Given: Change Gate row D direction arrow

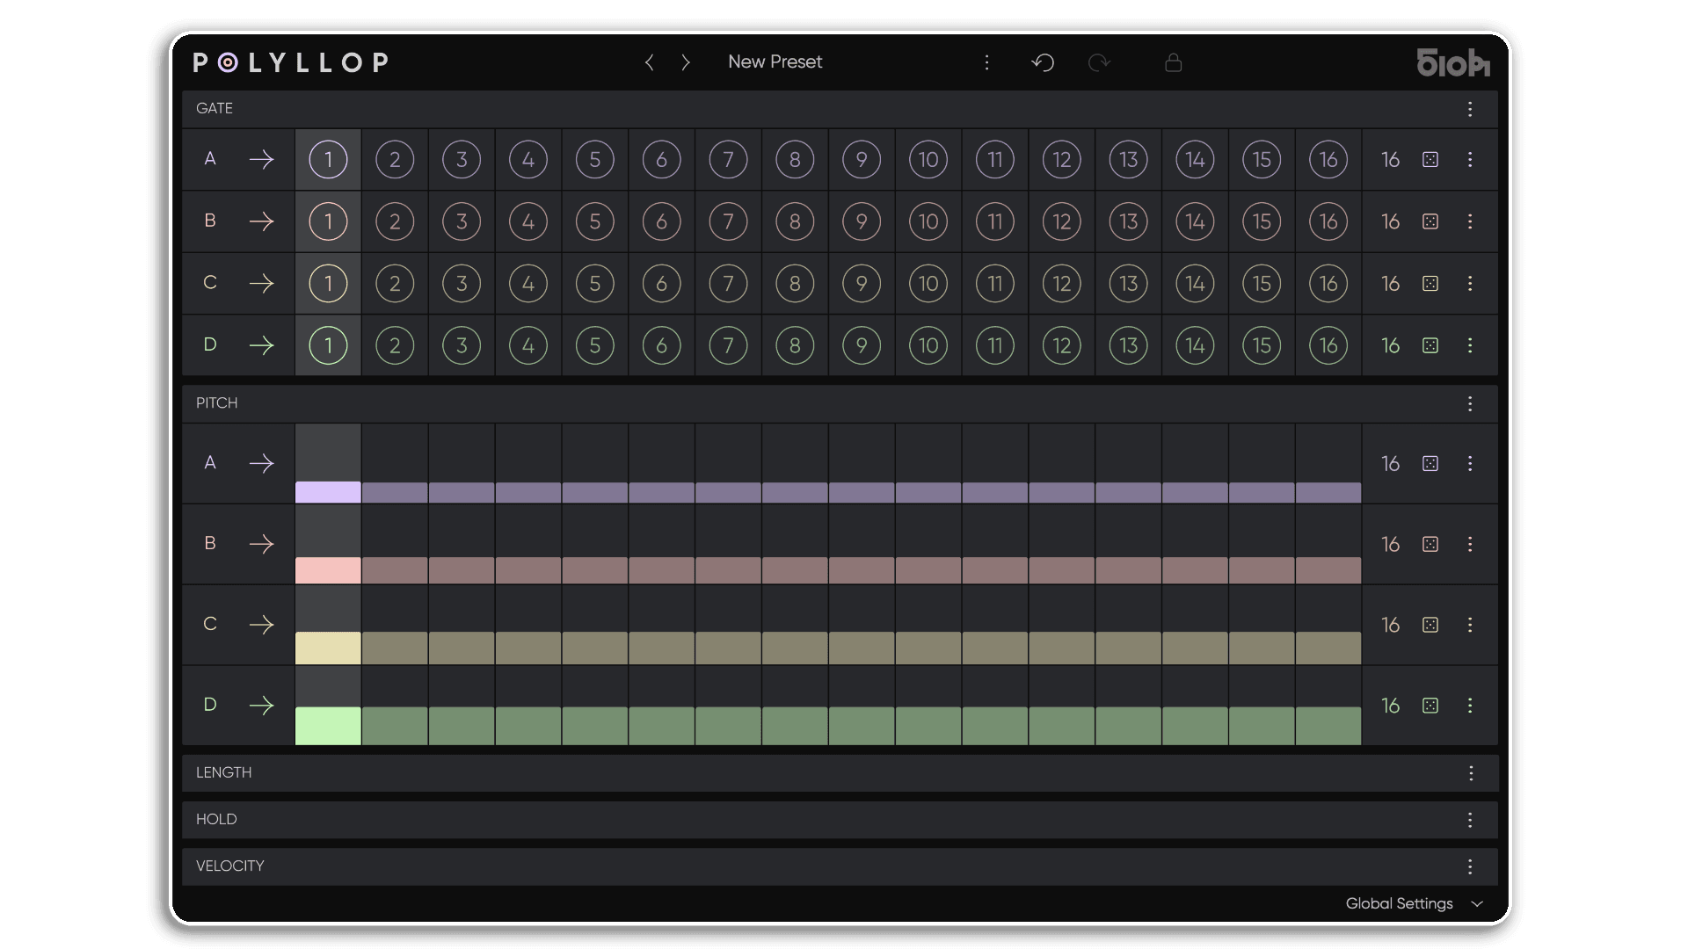Looking at the screenshot, I should pos(261,345).
